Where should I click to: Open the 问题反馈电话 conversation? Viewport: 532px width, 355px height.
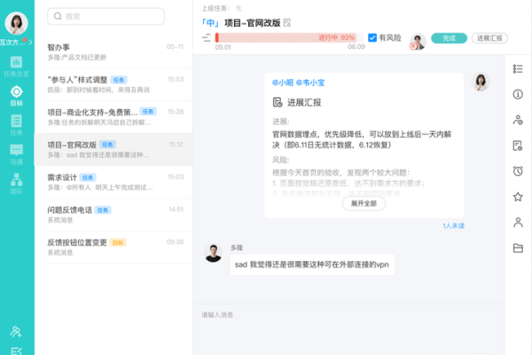pos(115,215)
